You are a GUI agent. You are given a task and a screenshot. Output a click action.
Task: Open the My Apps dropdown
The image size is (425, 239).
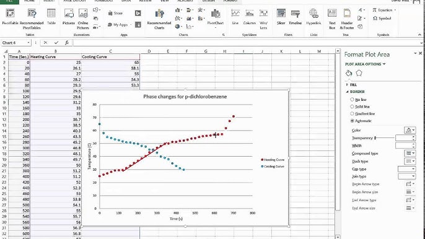(x=119, y=25)
